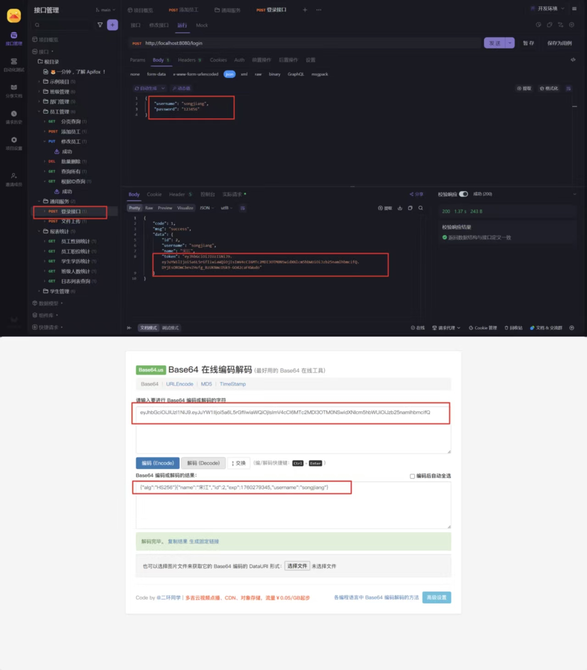Open 项目设置 in the left sidebar
This screenshot has height=670, width=587.
[x=14, y=143]
